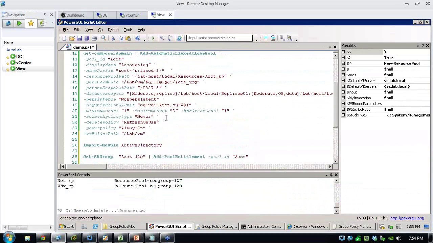Open Excel from the Windows taskbar
This screenshot has height=243, width=433.
click(120, 238)
